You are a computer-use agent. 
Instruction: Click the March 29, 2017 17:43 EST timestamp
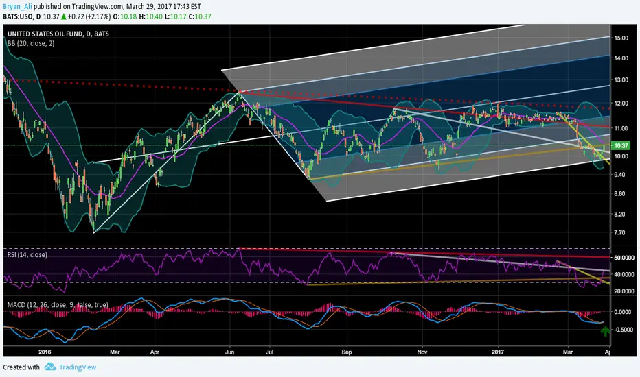[163, 7]
